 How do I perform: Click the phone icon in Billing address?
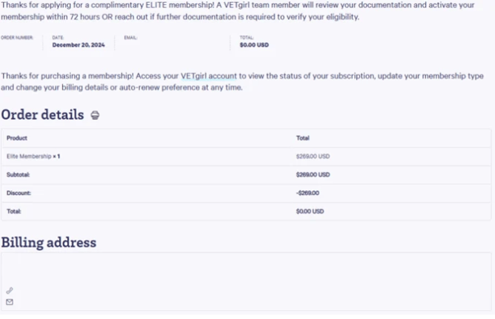[10, 290]
